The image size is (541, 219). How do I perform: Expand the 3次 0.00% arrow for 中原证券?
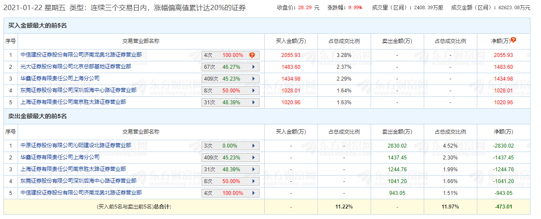(253, 146)
